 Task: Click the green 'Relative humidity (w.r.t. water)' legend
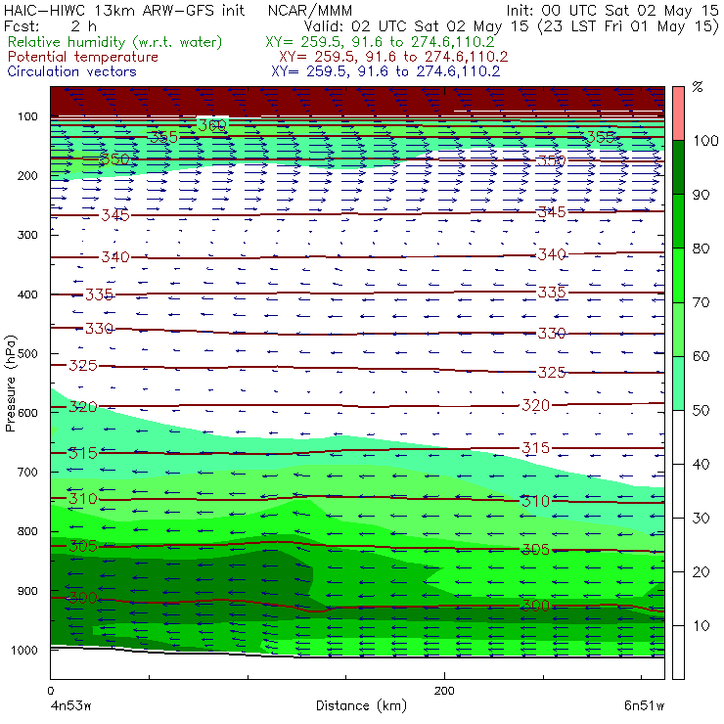click(x=114, y=42)
